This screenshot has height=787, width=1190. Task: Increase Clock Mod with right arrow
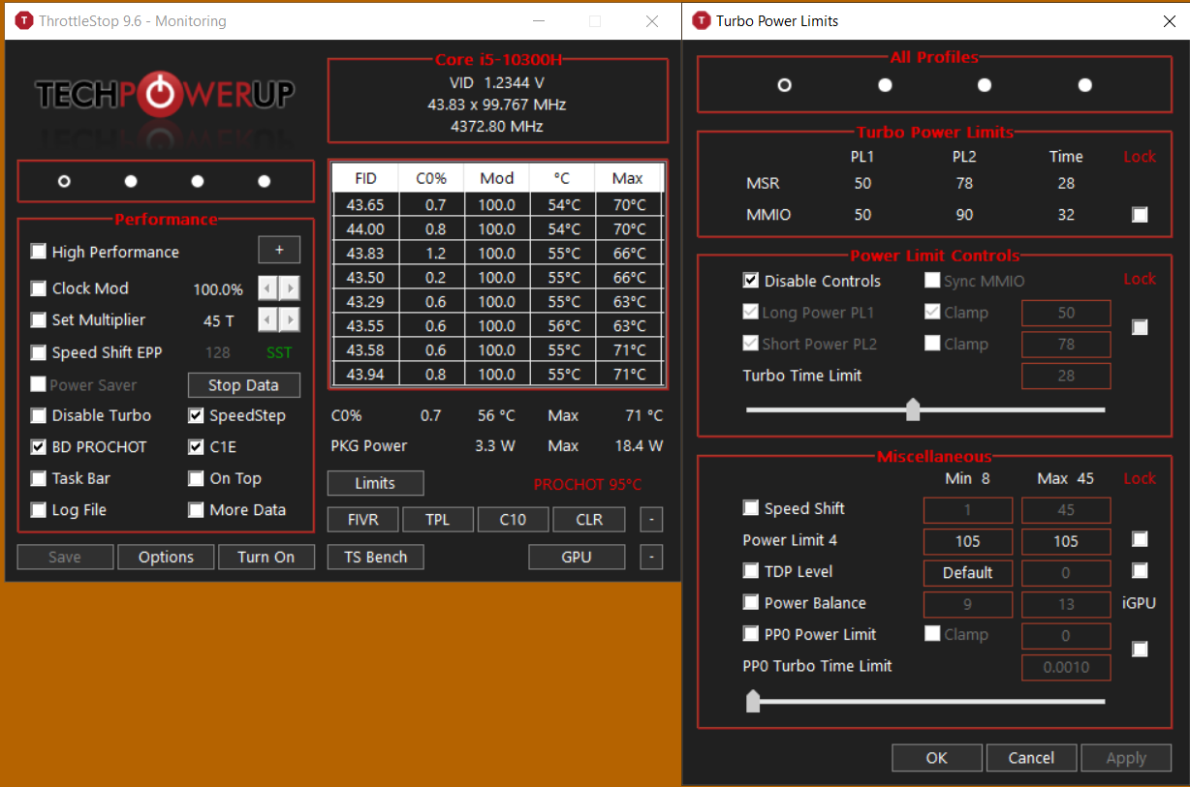[x=289, y=288]
